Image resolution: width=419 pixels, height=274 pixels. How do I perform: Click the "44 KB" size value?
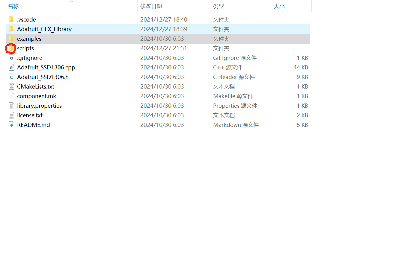(x=301, y=67)
